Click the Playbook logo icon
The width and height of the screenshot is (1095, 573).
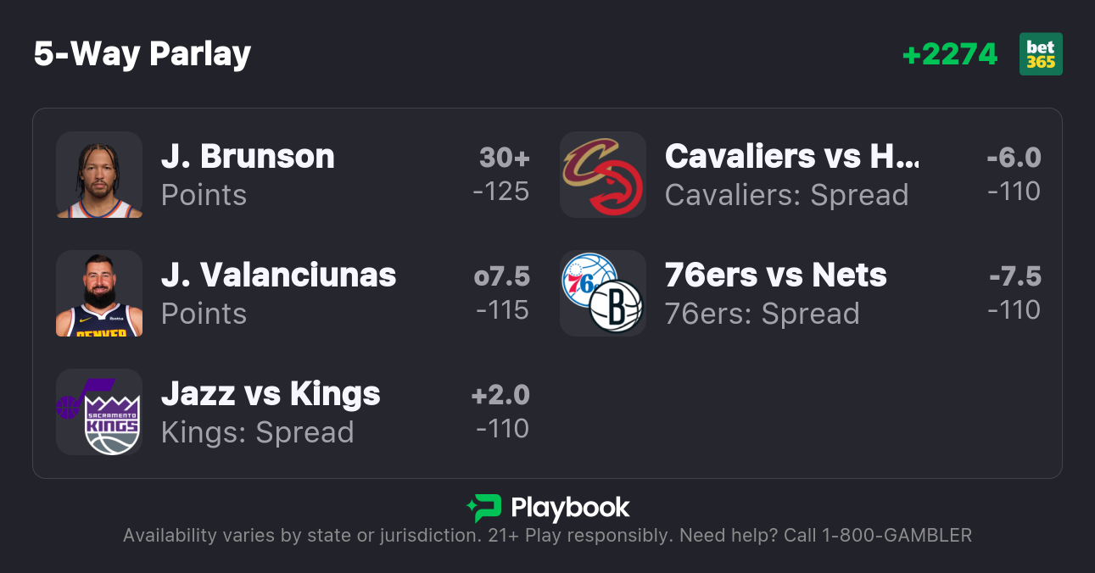pos(484,508)
